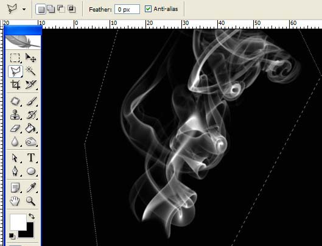Select the Zoom magnifier tool
Screen dimensions: 322x246
(x=30, y=201)
